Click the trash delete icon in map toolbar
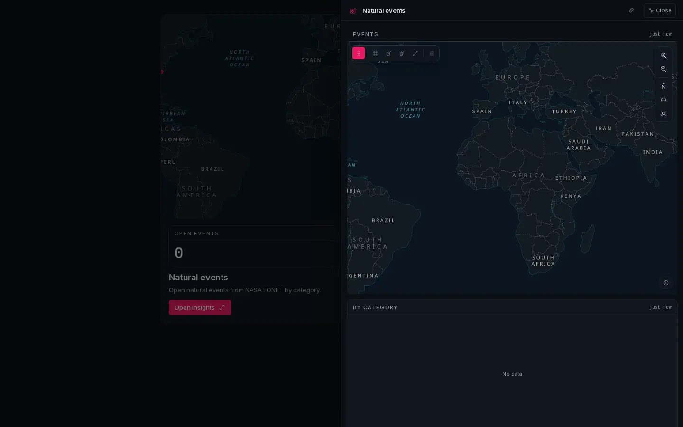This screenshot has height=427, width=683. (x=432, y=53)
